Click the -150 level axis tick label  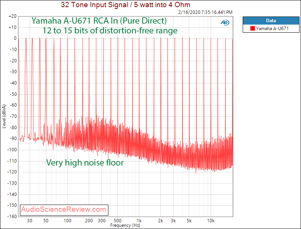point(12,205)
